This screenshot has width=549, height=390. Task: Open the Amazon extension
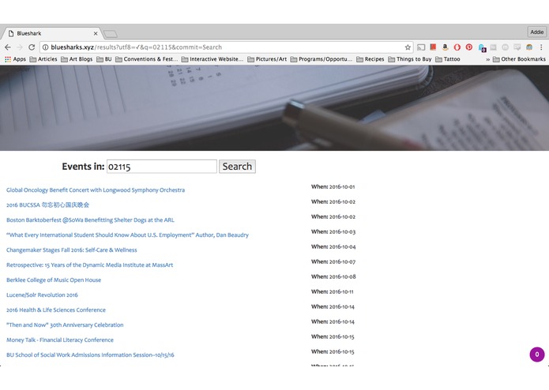pyautogui.click(x=445, y=47)
